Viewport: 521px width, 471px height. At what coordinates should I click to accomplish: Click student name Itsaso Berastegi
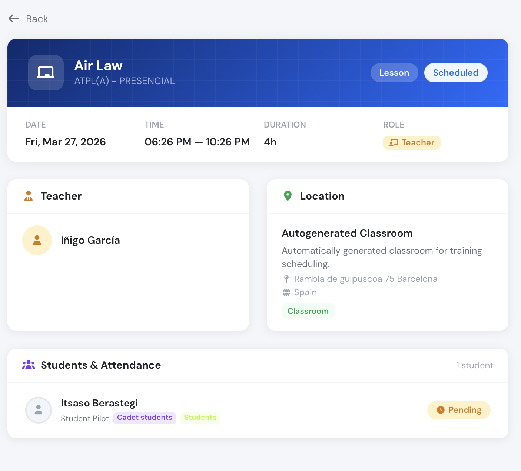99,403
